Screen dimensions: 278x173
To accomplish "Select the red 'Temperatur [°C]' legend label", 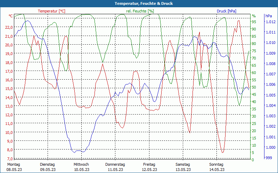I will pos(51,11).
